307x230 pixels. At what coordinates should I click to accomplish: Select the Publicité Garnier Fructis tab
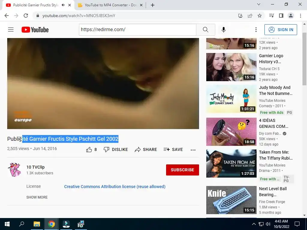[x=36, y=5]
